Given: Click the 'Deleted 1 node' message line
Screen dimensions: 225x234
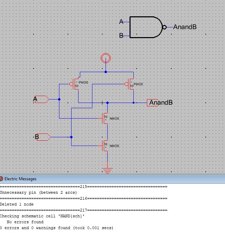Looking at the screenshot, I should 17,204.
